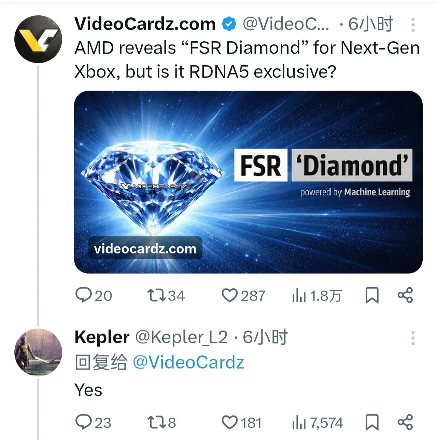437x440 pixels.
Task: Open the Kepler display name
Action: click(x=102, y=338)
